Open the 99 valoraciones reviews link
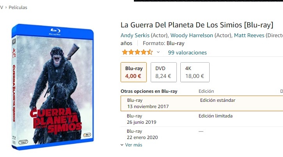283x157 pixels. [187, 52]
